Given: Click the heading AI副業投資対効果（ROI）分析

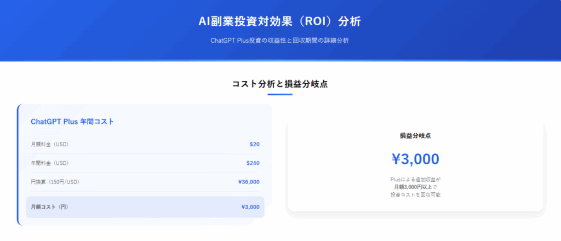Looking at the screenshot, I should pos(280,21).
